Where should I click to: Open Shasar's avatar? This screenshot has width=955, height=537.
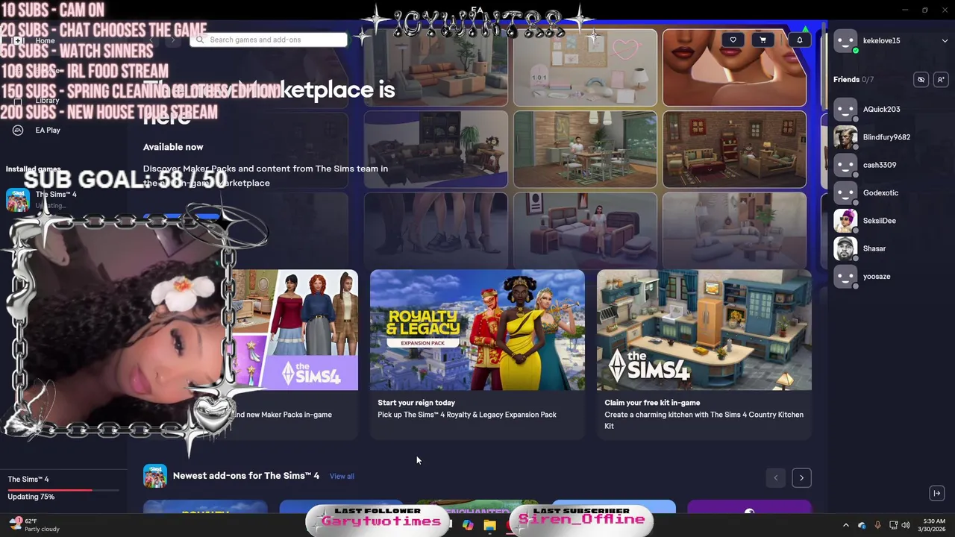click(x=845, y=248)
